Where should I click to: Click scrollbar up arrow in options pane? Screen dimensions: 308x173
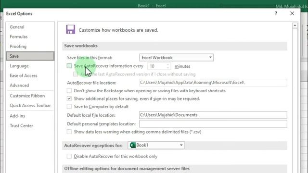[x=295, y=25]
